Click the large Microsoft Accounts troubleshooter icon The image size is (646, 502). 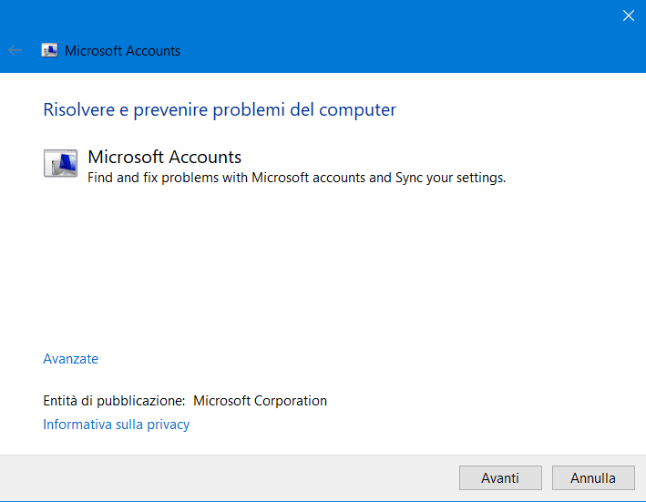point(61,163)
